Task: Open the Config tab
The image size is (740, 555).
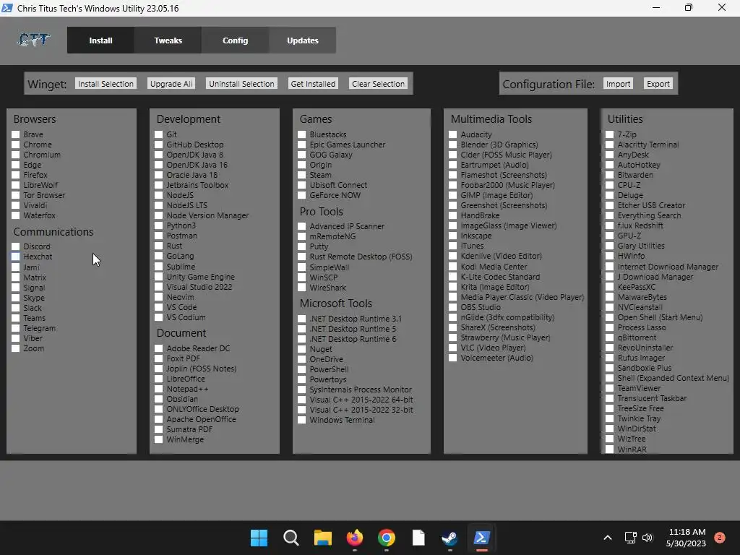Action: click(x=235, y=40)
